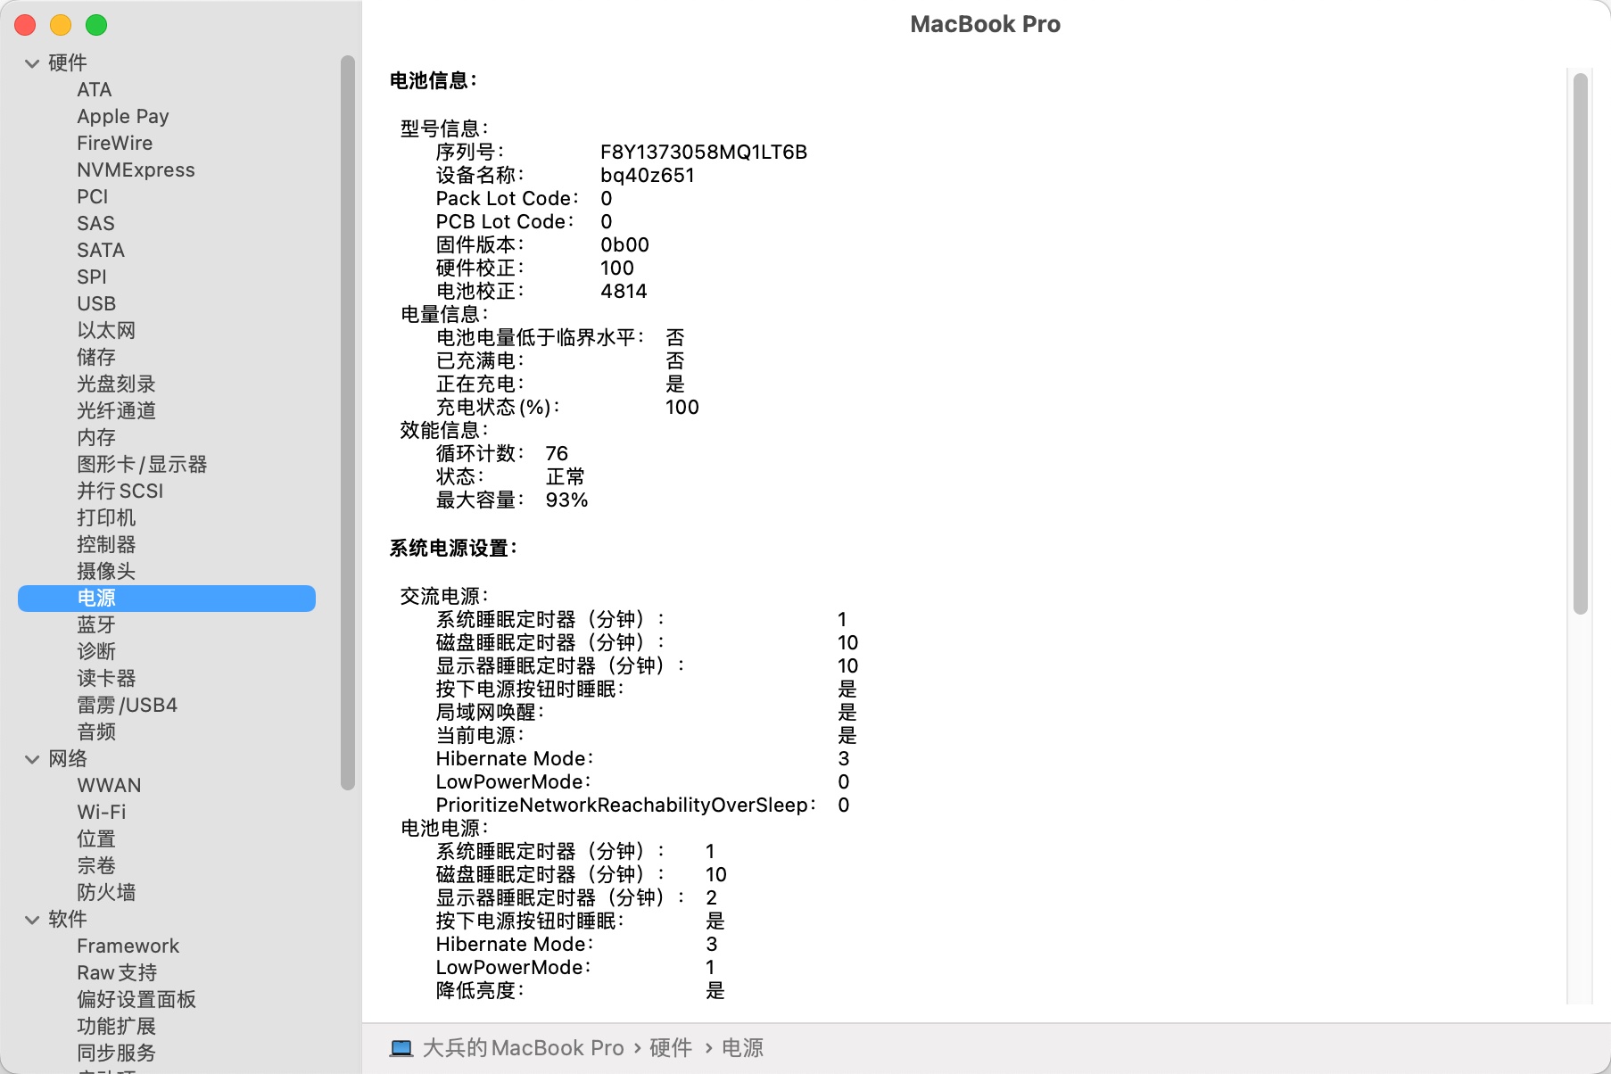Click the 电池校正 value 4814
The image size is (1611, 1074).
(x=624, y=292)
